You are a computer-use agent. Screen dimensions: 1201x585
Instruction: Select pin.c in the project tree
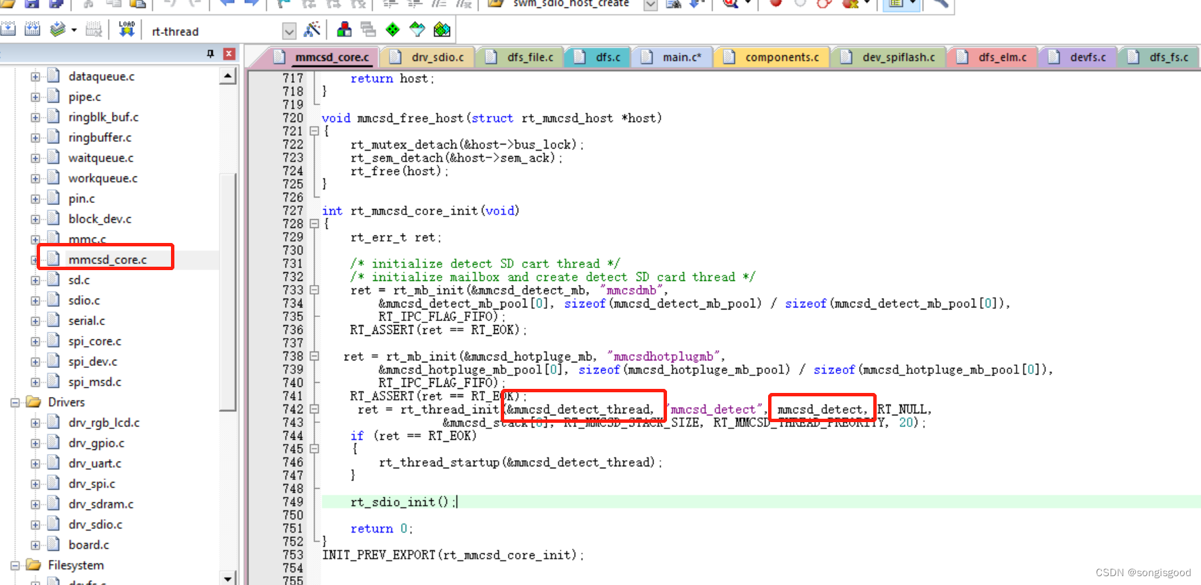pos(81,199)
